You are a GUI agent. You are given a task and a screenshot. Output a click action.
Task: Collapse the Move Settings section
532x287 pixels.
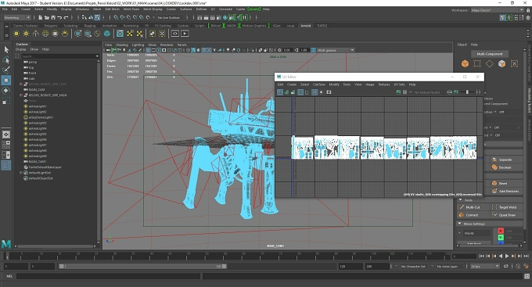pyautogui.click(x=460, y=224)
